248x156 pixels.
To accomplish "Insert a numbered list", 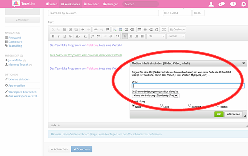I will (92, 36).
